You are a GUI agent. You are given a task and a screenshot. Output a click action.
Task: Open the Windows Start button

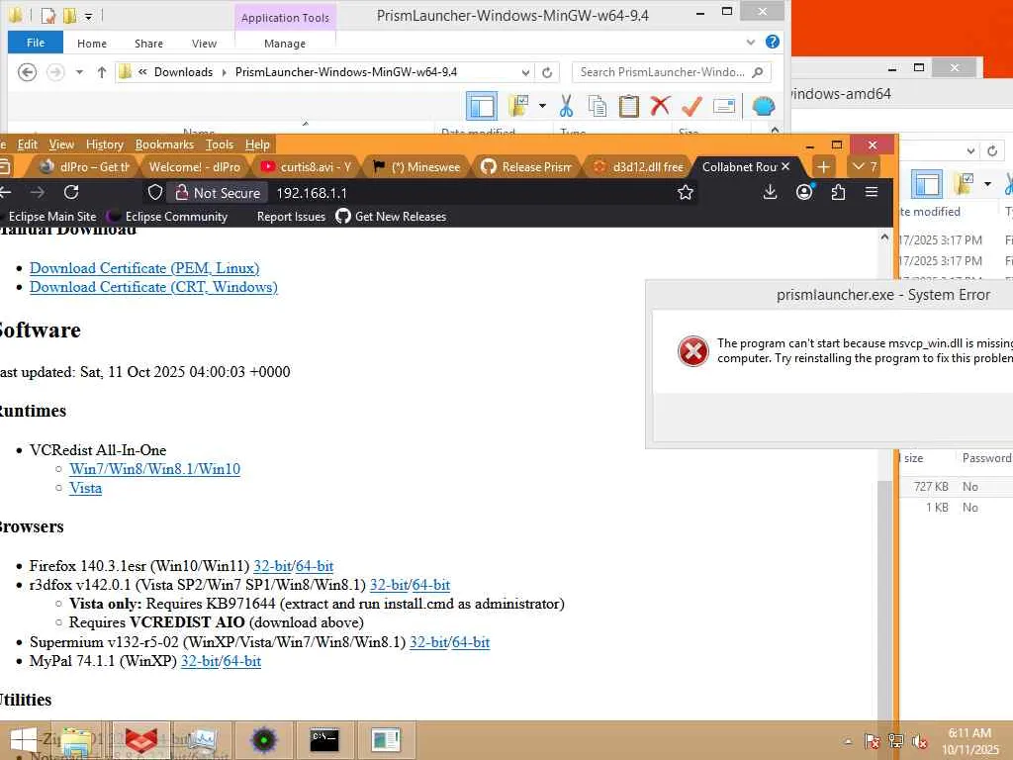tap(24, 740)
